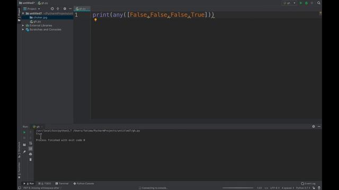Click the locate/scroll from source target icon
The image size is (339, 190).
pyautogui.click(x=52, y=8)
